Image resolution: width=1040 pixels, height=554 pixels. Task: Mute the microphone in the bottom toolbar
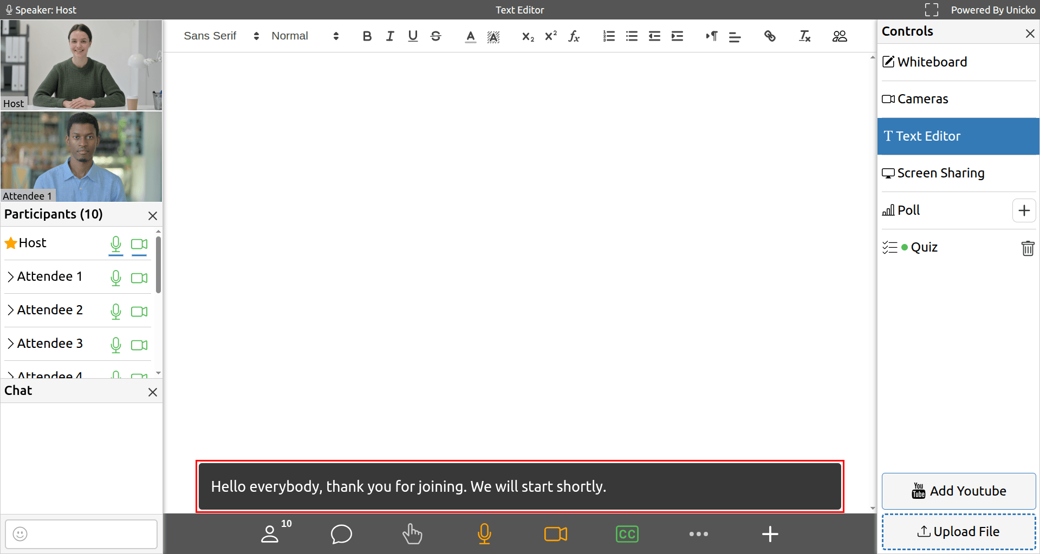(x=484, y=534)
